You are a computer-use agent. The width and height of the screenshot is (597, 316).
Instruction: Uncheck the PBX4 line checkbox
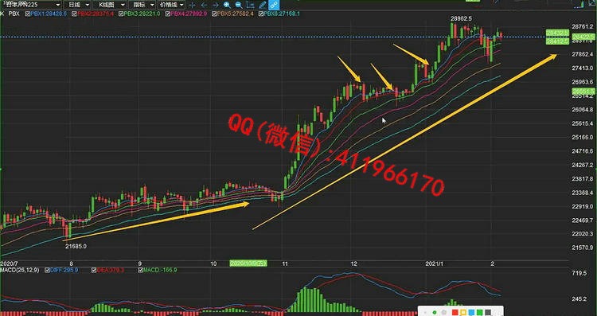click(x=167, y=14)
